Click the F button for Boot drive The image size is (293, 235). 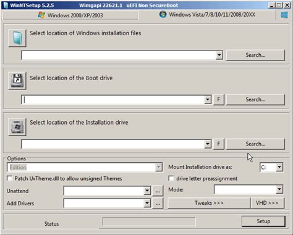pyautogui.click(x=219, y=99)
